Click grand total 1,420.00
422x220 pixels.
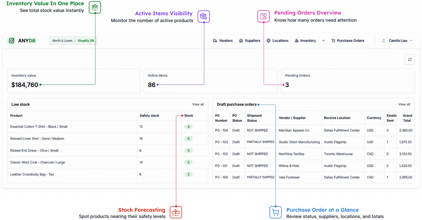406,166
